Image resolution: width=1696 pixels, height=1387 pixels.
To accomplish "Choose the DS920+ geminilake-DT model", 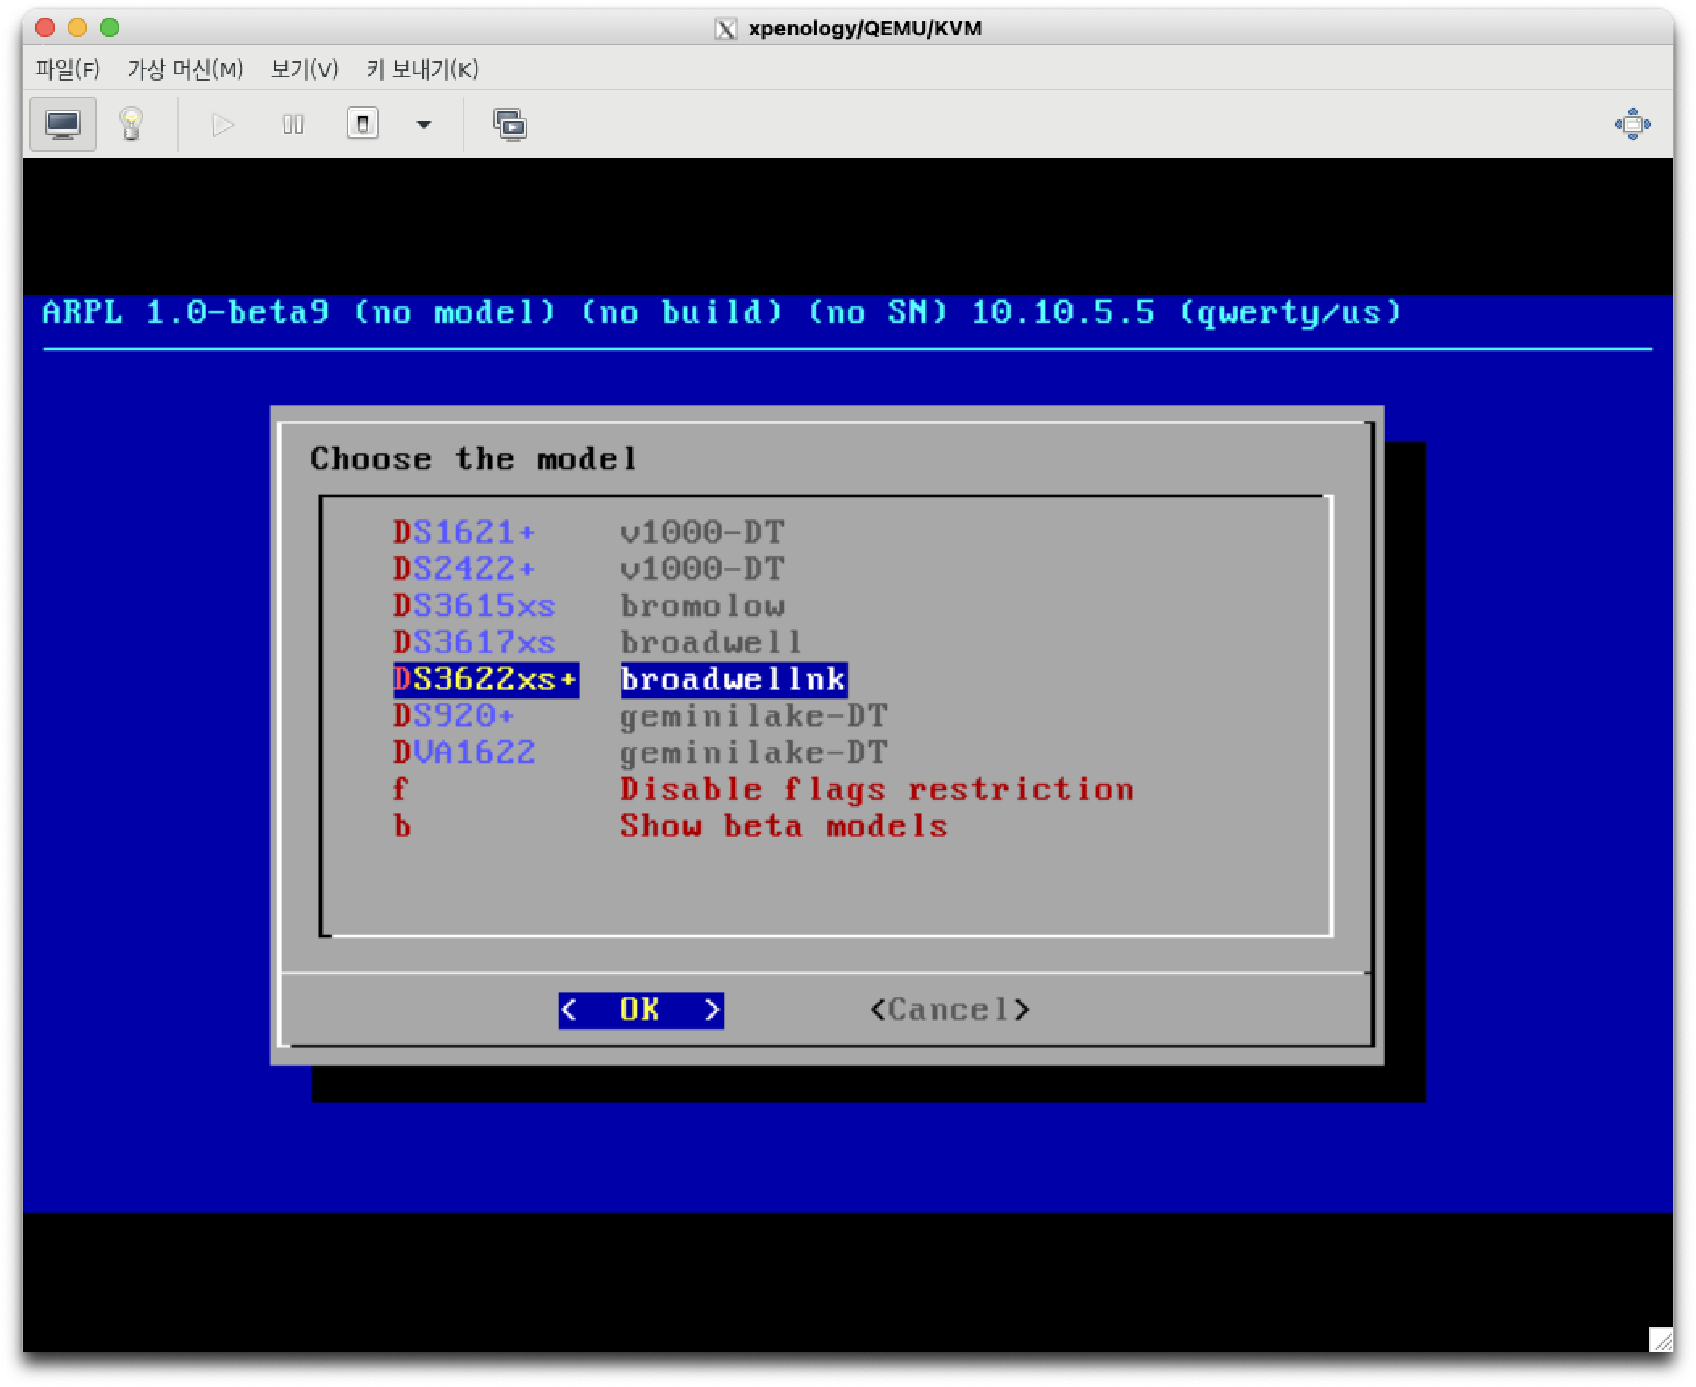I will coord(454,716).
